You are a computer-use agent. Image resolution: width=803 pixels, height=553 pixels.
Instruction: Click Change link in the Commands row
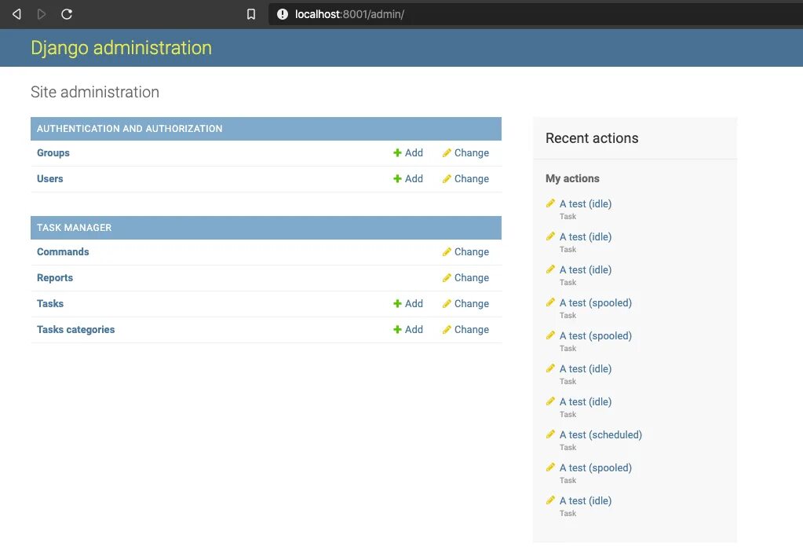click(x=472, y=251)
